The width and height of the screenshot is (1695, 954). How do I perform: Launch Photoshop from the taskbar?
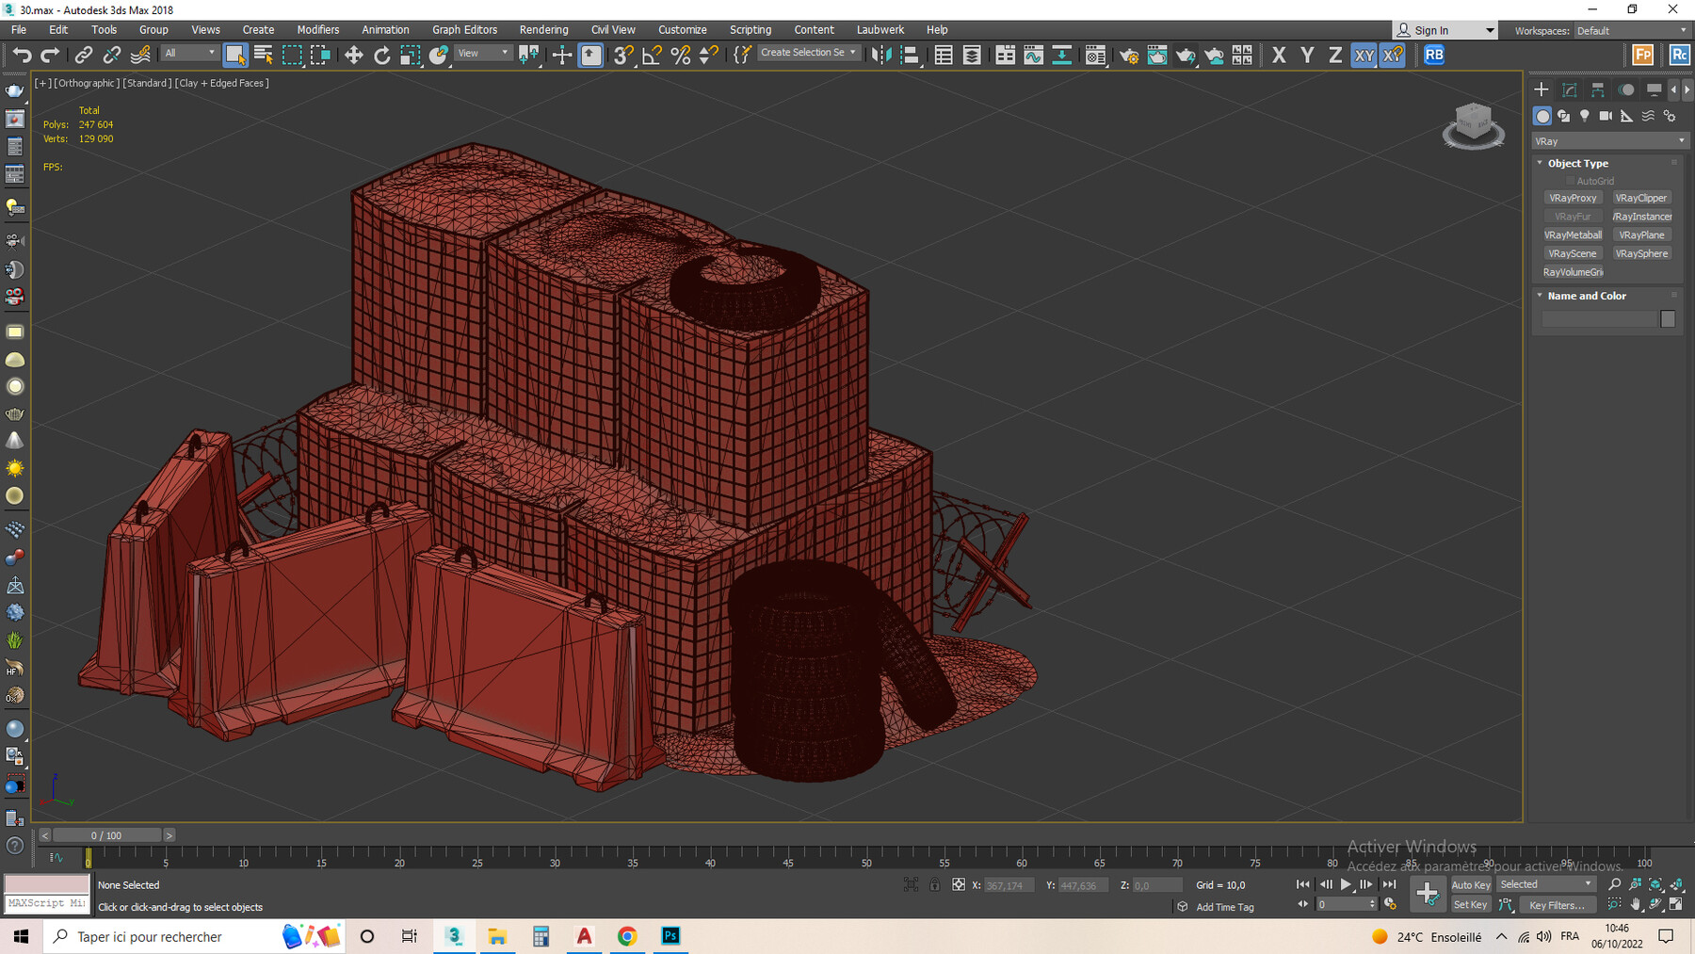coord(670,936)
